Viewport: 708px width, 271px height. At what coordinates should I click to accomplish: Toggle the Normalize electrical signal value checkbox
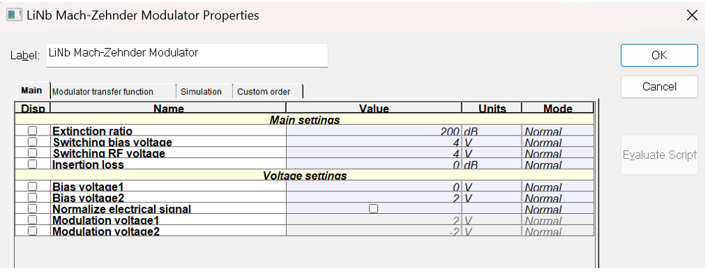pos(373,209)
